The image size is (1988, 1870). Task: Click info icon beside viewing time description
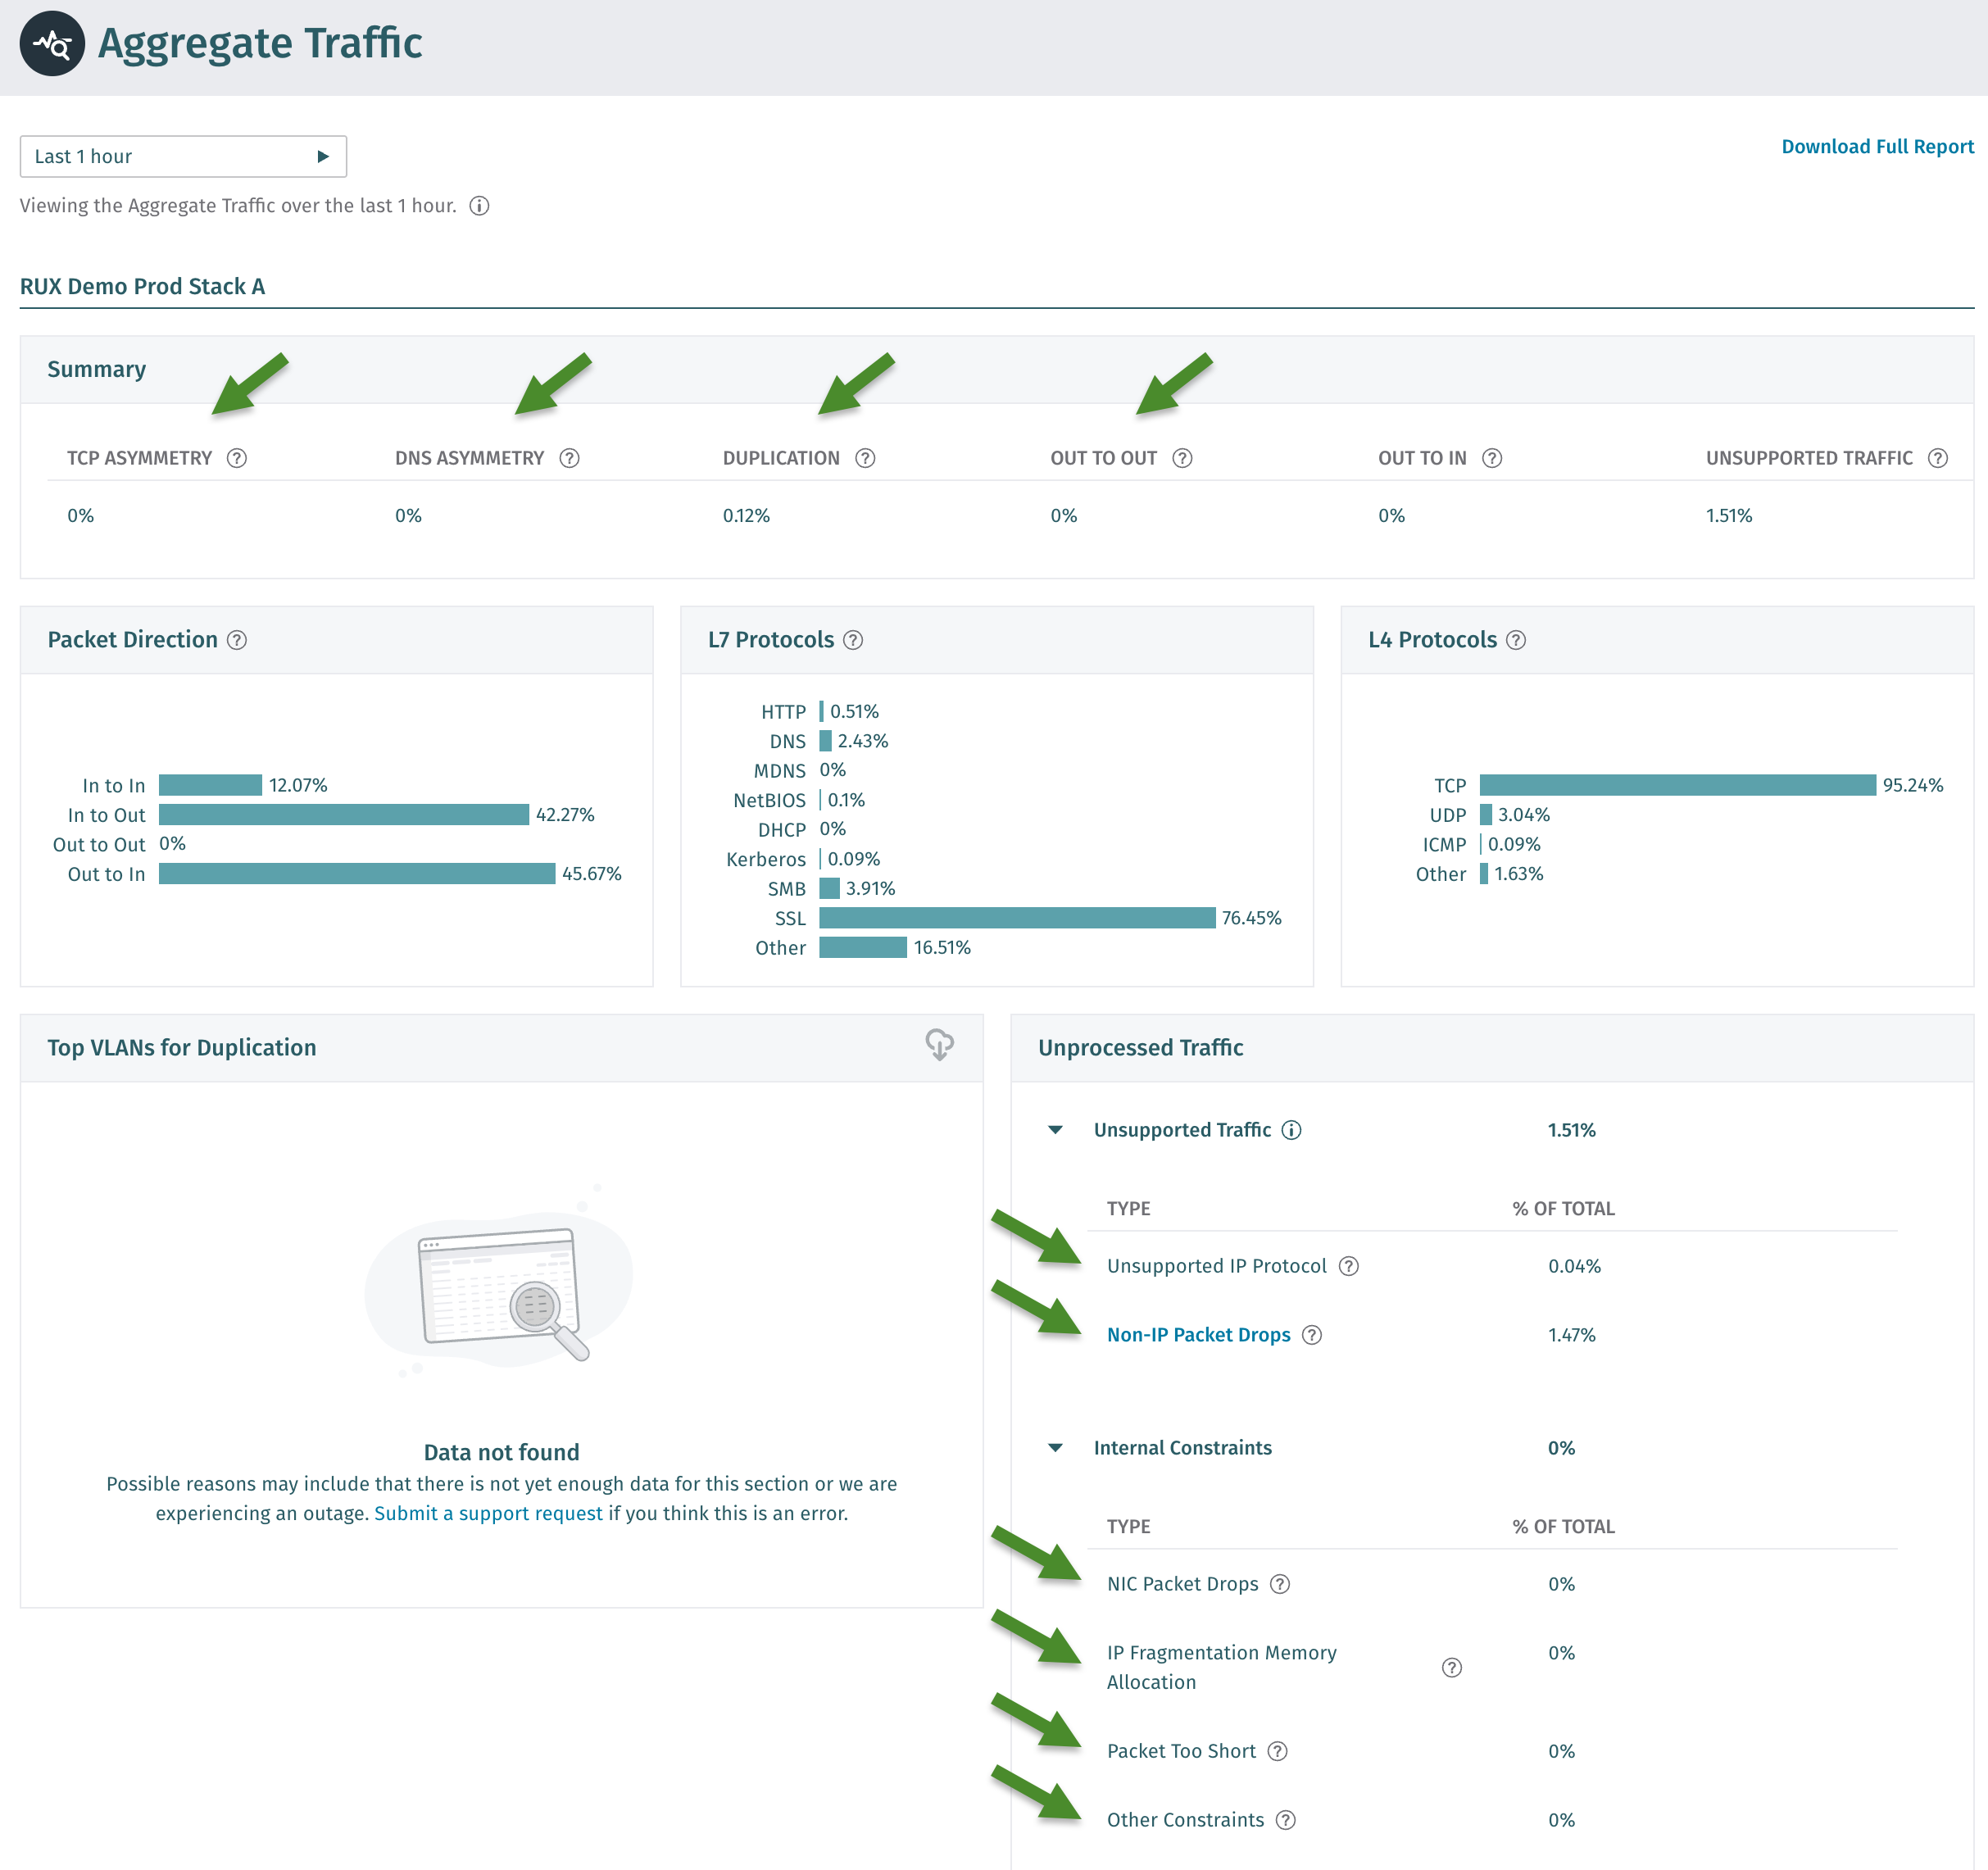click(x=480, y=206)
